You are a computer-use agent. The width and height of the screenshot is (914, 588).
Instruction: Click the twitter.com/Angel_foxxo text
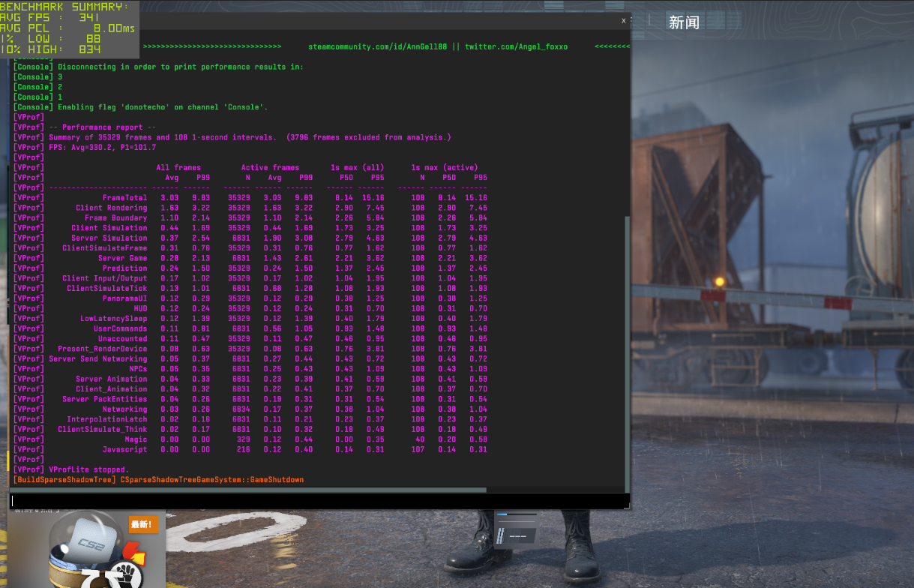pos(516,46)
